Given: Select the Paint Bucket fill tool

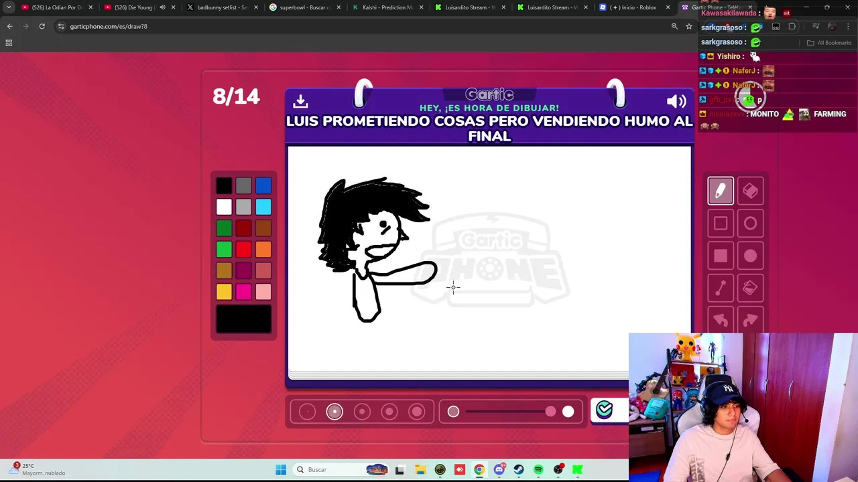Looking at the screenshot, I should pyautogui.click(x=750, y=288).
